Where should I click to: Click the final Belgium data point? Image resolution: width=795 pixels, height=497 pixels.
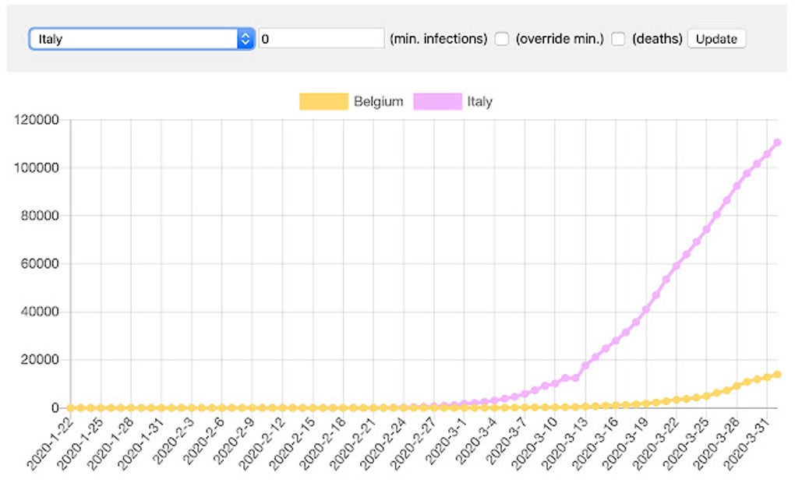(777, 372)
